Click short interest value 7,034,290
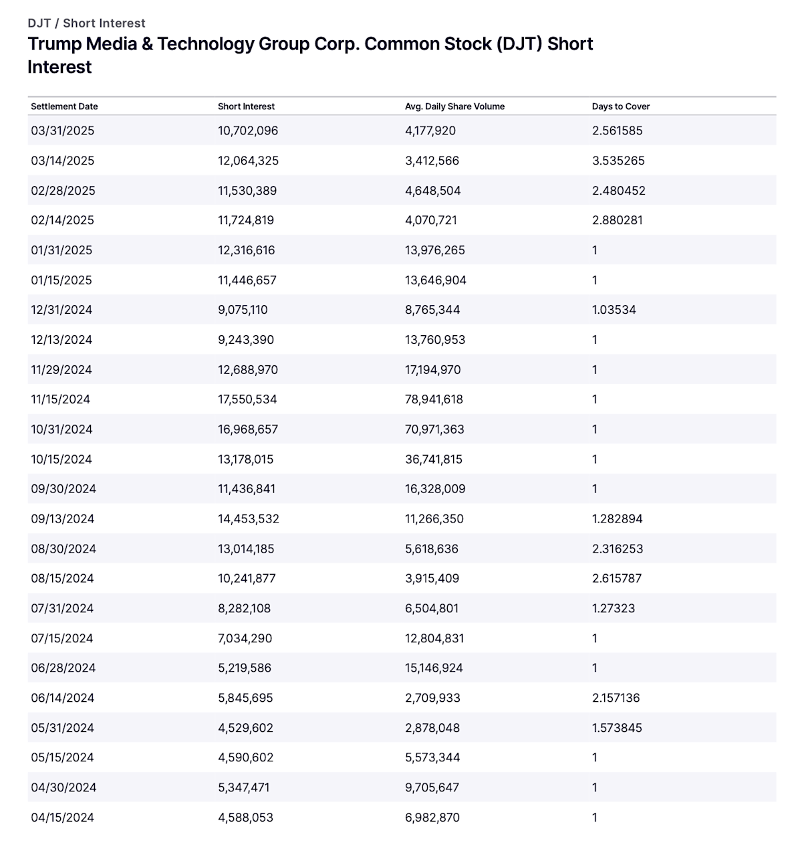 click(x=245, y=638)
